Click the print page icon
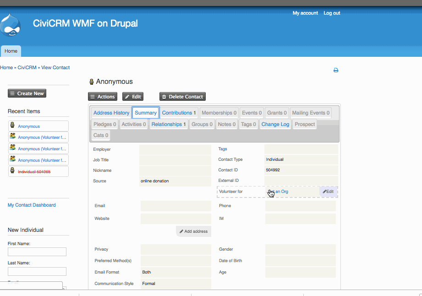Image resolution: width=422 pixels, height=296 pixels. 335,70
